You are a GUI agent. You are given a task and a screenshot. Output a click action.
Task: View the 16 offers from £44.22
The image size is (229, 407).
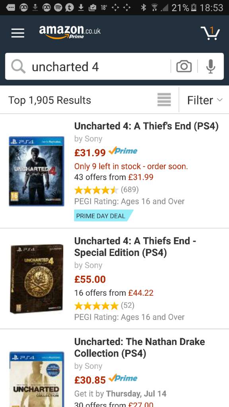[x=114, y=293]
